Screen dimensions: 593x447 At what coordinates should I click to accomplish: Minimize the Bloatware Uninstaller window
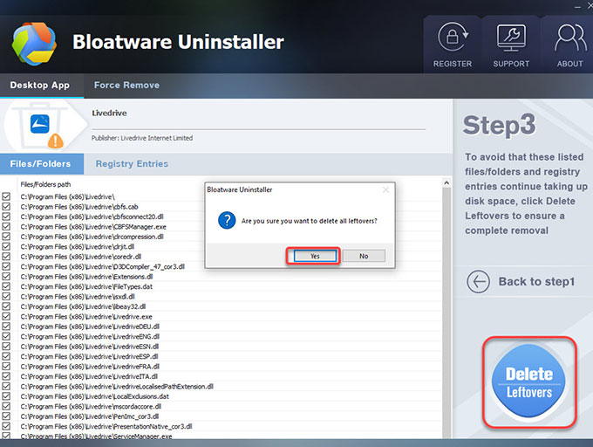click(x=577, y=6)
